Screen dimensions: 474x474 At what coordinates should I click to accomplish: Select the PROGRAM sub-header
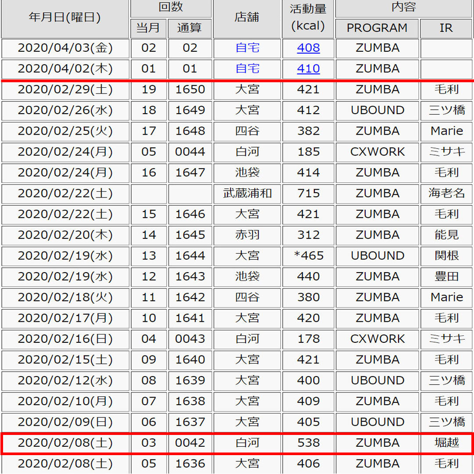pyautogui.click(x=377, y=28)
